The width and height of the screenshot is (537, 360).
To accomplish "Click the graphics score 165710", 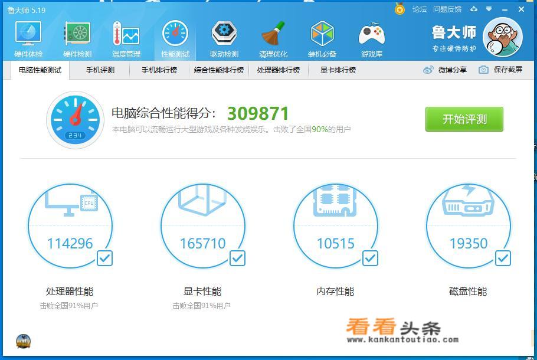I will [x=203, y=244].
